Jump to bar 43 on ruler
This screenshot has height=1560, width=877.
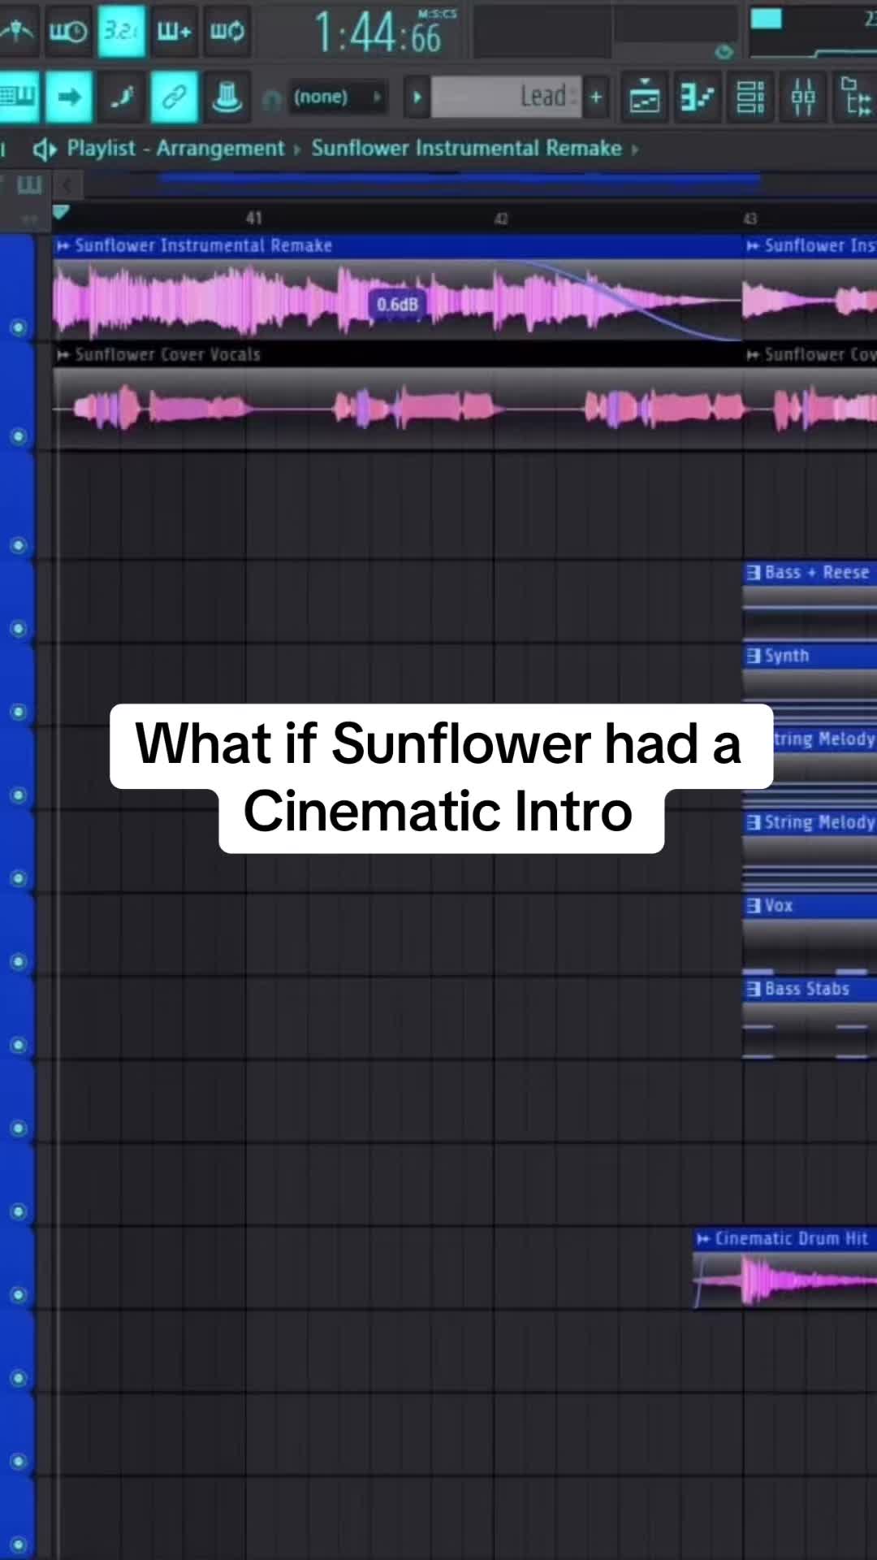pos(750,219)
